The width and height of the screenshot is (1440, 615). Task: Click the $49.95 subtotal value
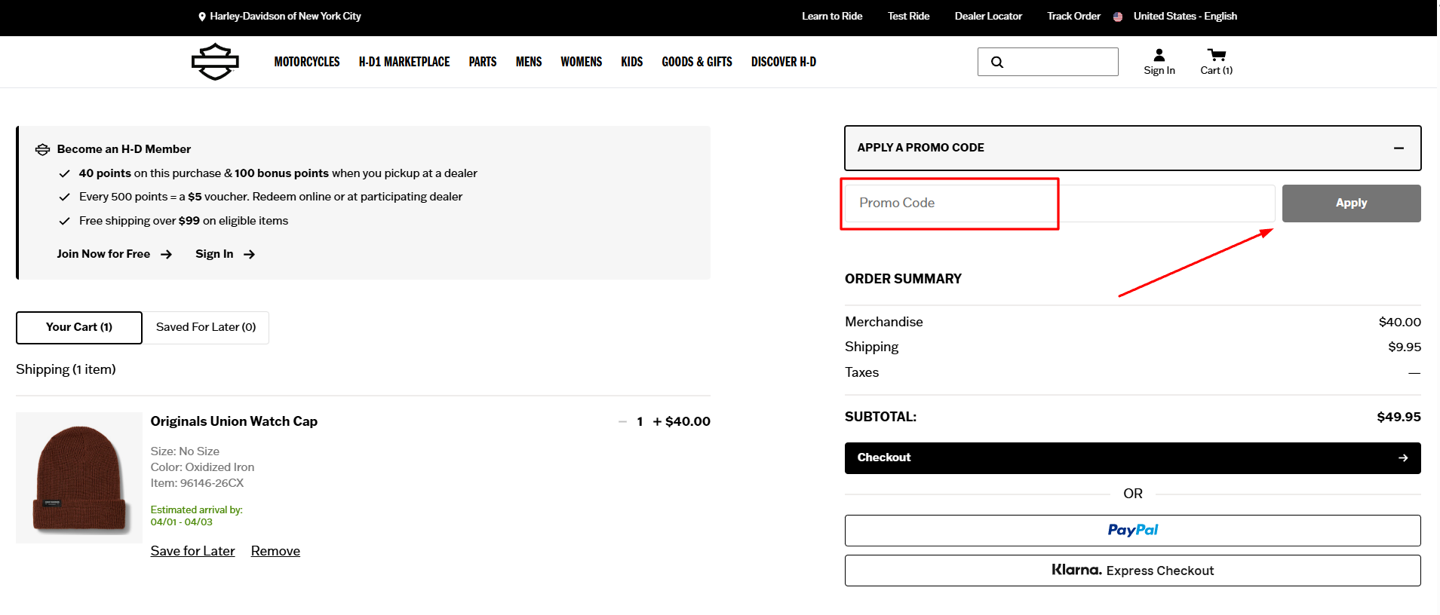coord(1399,417)
